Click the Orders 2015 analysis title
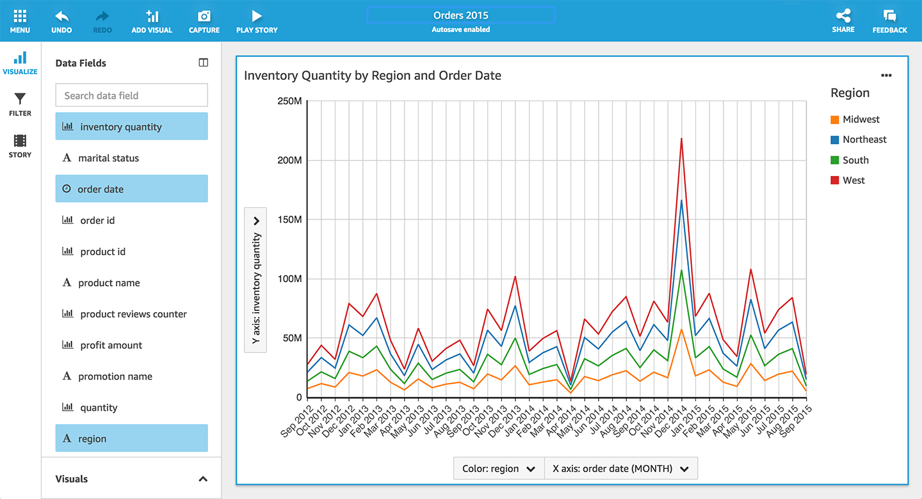 [x=461, y=15]
